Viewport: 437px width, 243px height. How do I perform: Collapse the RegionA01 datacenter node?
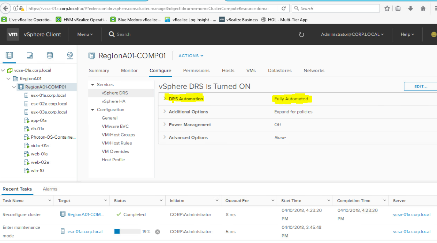tap(8, 79)
